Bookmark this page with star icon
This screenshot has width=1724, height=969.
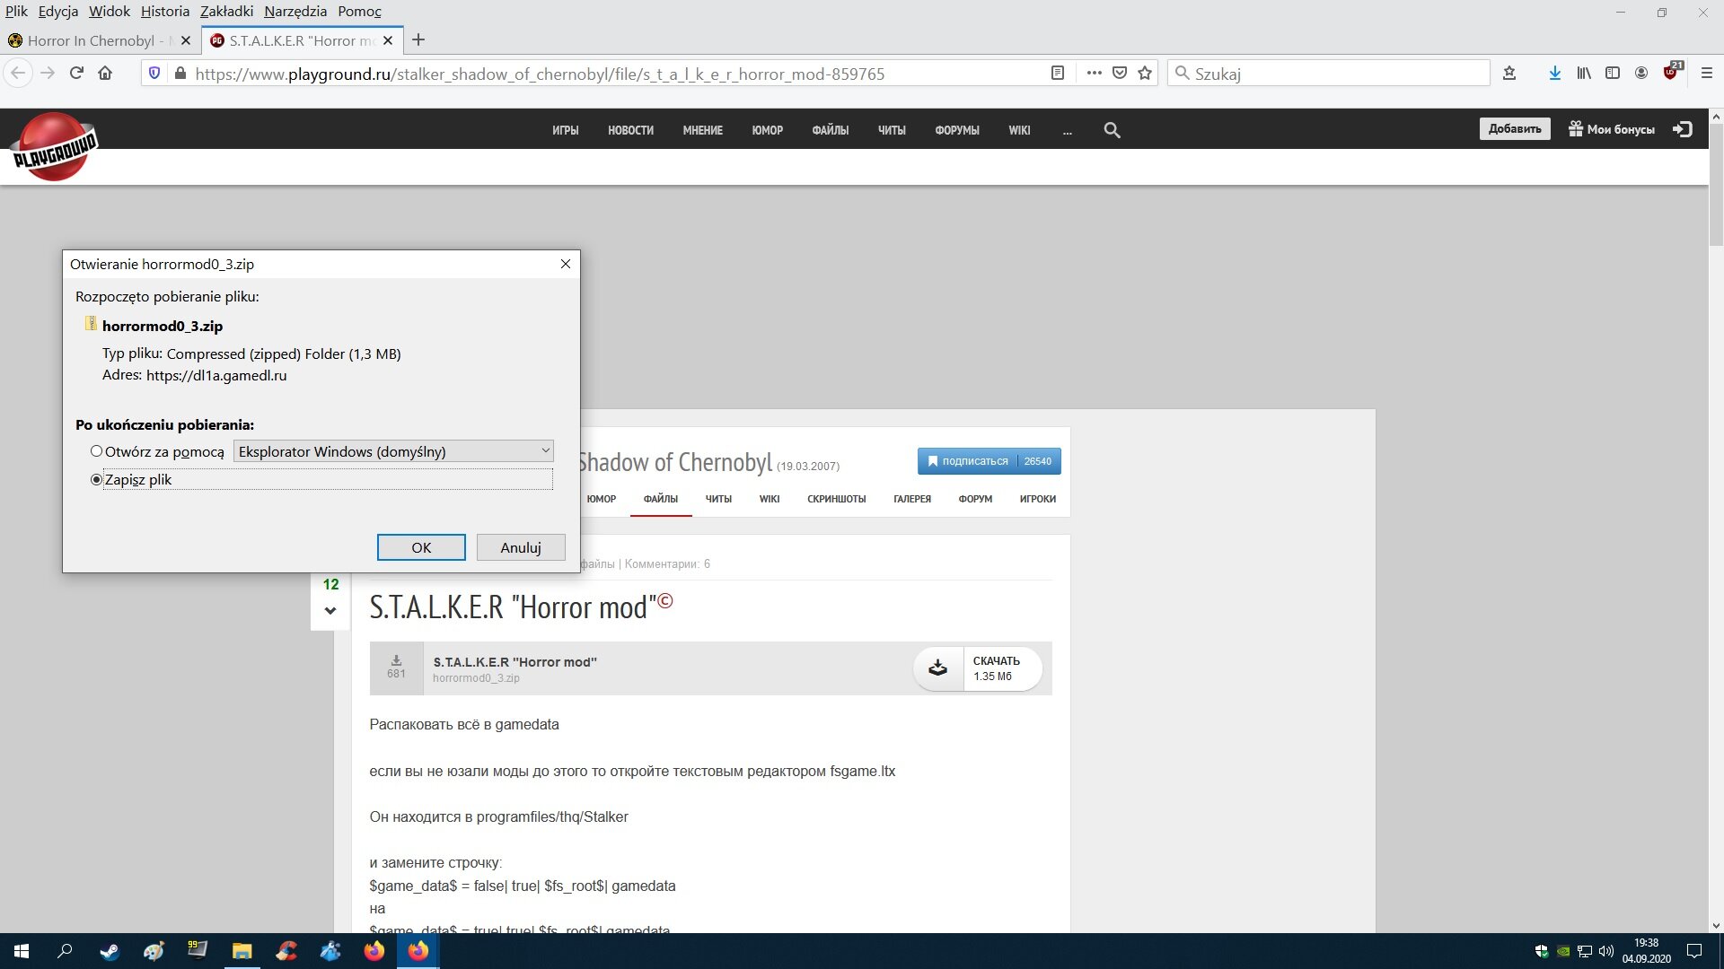coord(1145,74)
